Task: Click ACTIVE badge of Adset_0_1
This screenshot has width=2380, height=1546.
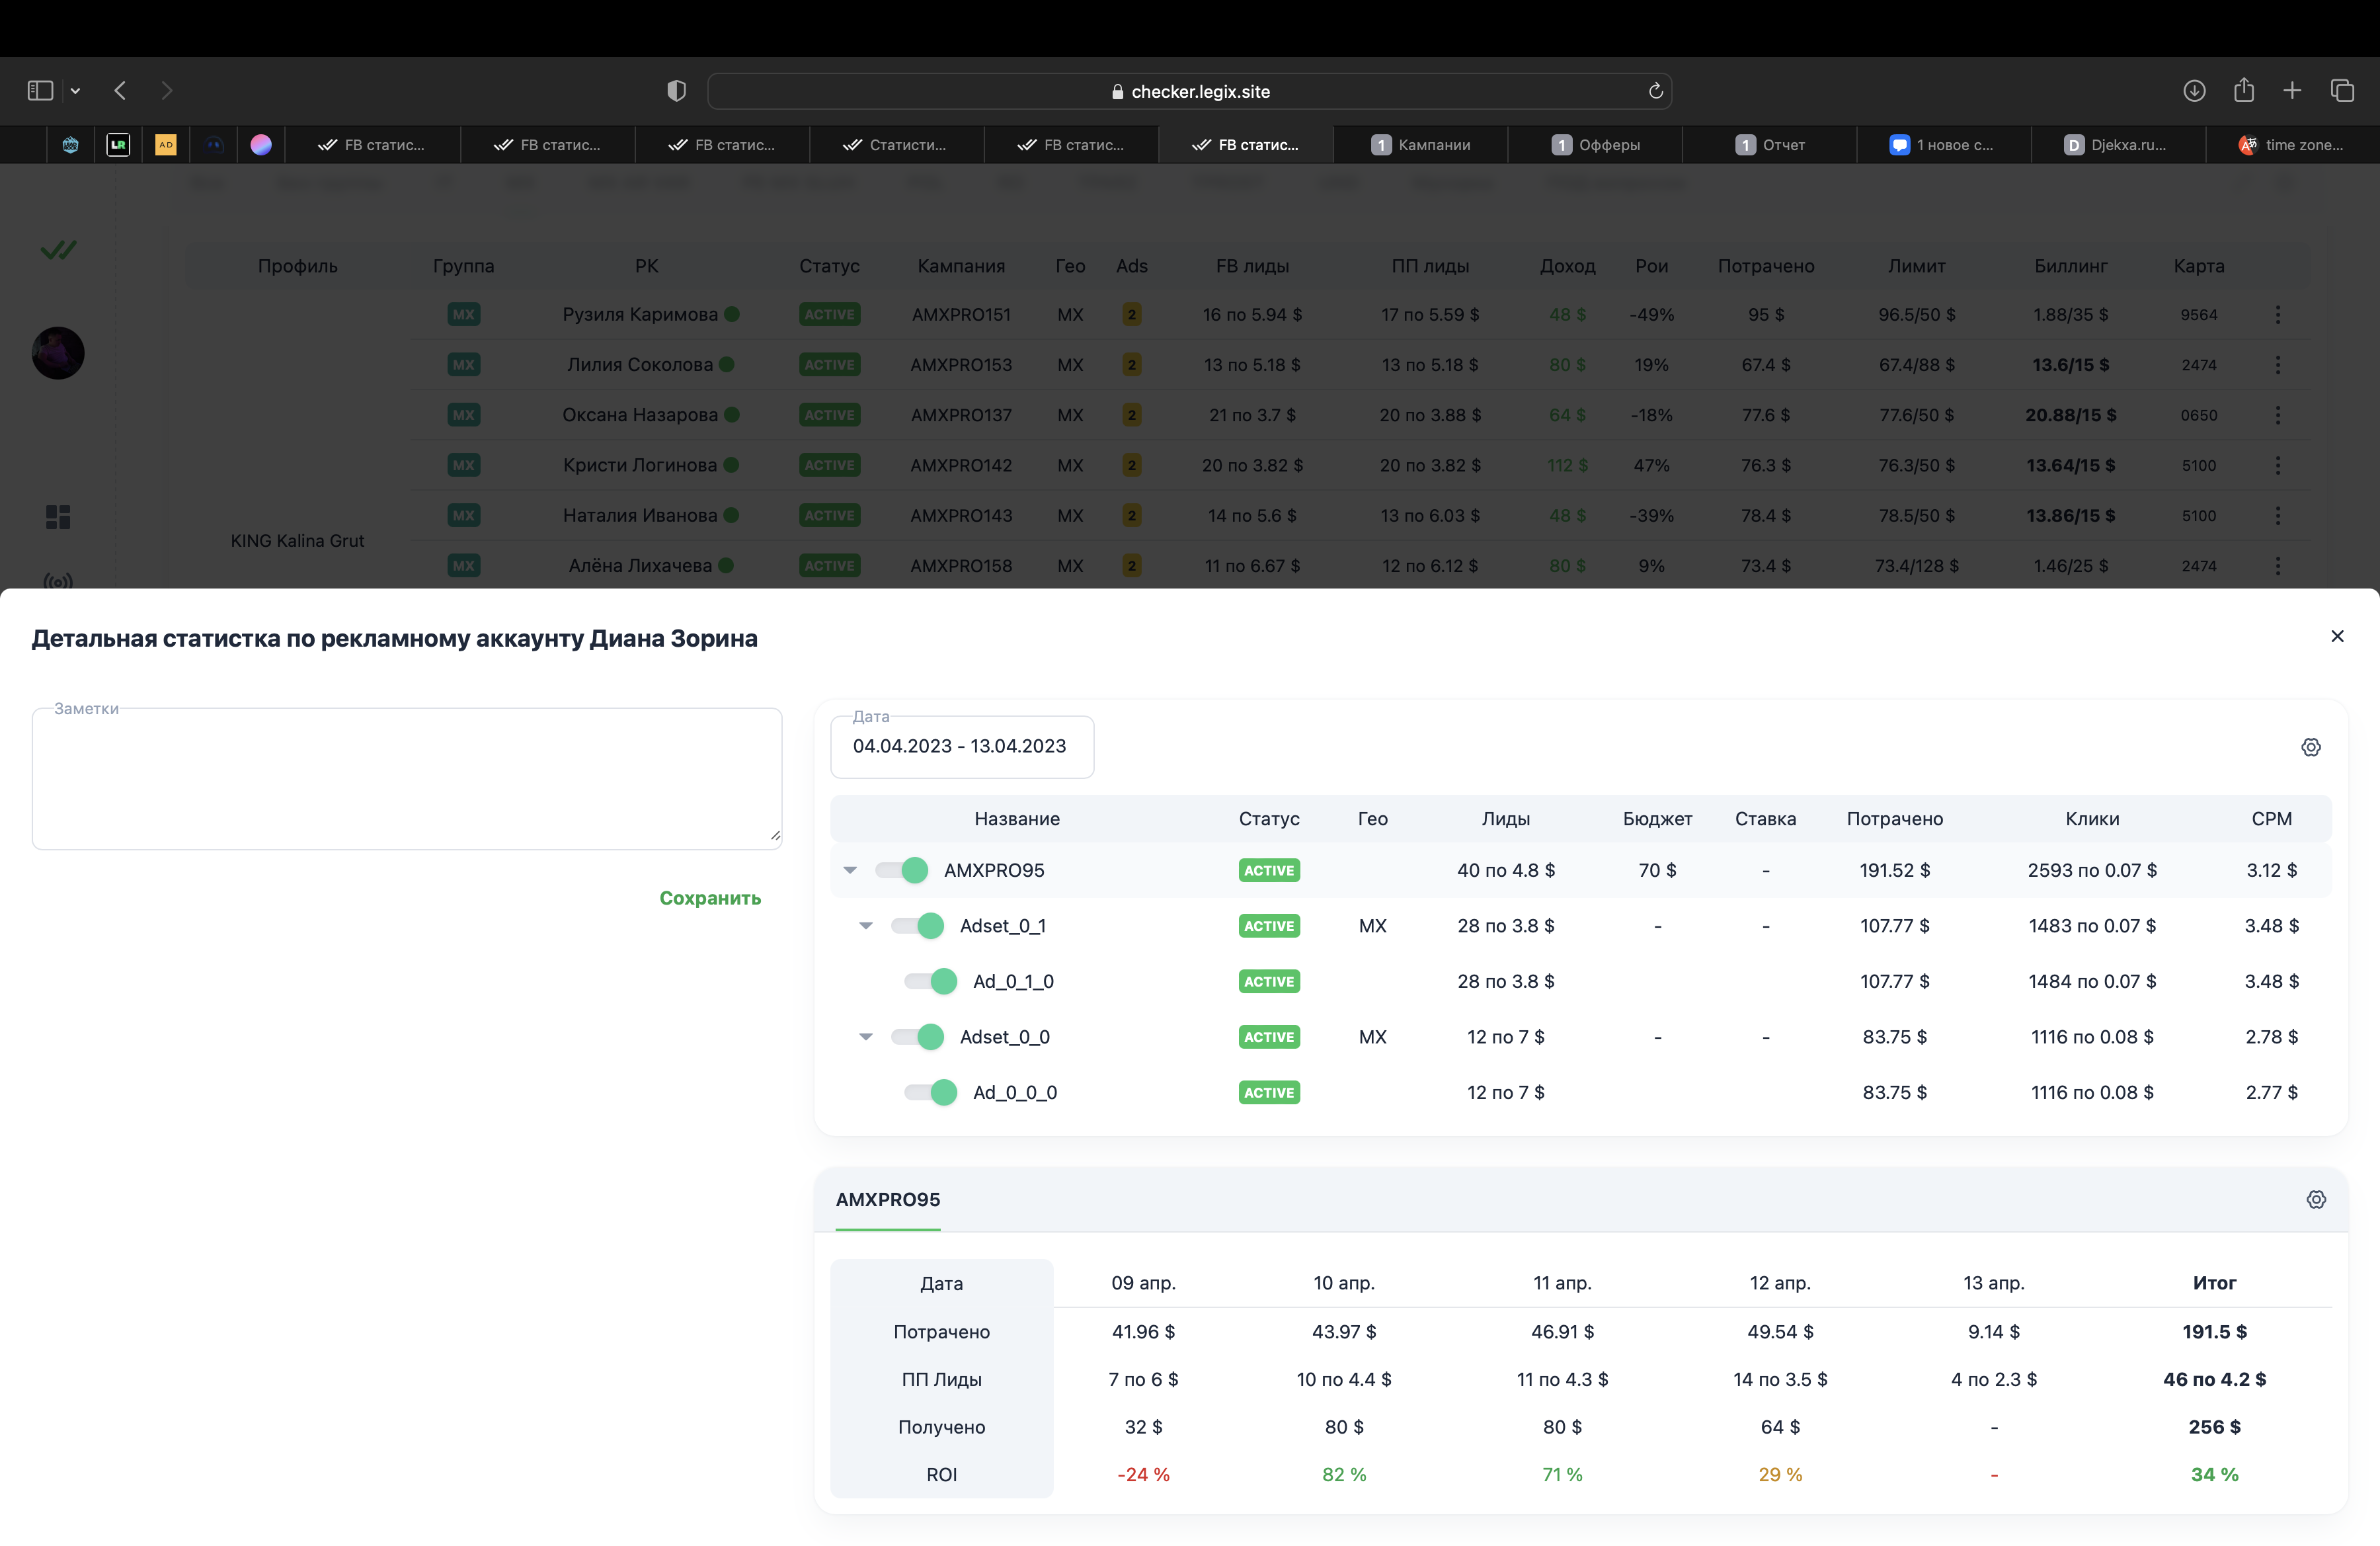Action: click(x=1269, y=926)
